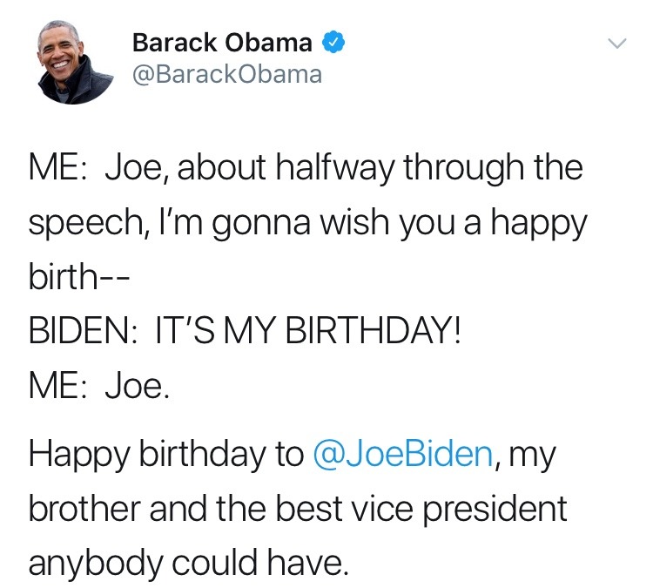Open the @BarackObama handle link
The height and width of the screenshot is (588, 653).
[x=226, y=74]
